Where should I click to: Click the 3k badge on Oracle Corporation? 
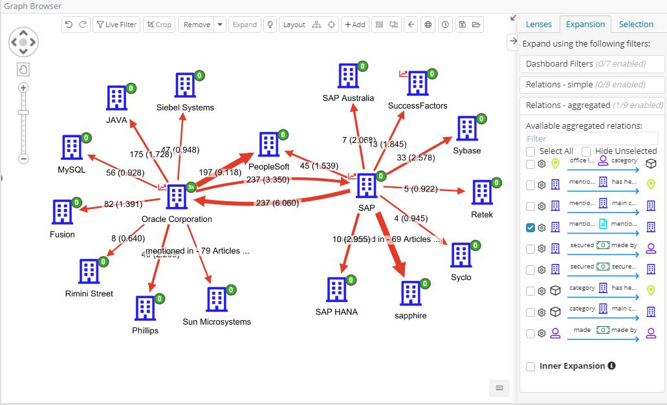pyautogui.click(x=191, y=186)
